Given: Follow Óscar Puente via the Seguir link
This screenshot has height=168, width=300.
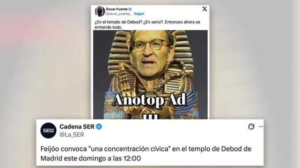Looking at the screenshot, I should point(139,14).
